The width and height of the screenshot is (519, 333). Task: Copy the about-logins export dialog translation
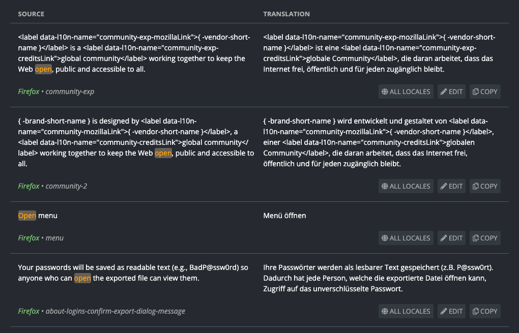pos(485,311)
